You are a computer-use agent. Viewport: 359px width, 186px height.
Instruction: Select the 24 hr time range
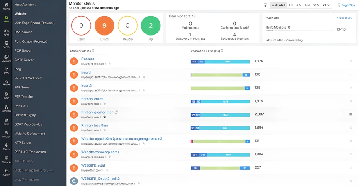point(326,5)
